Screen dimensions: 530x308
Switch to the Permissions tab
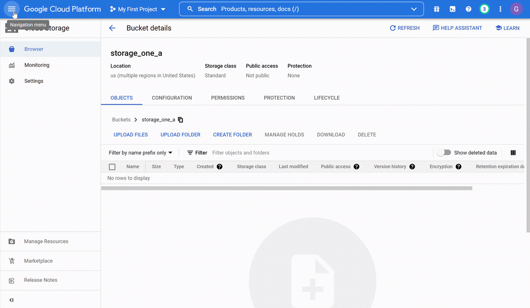[228, 98]
